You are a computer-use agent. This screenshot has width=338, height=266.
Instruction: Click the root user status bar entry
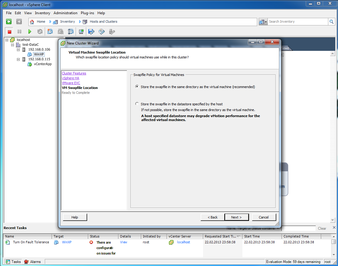tap(327, 262)
